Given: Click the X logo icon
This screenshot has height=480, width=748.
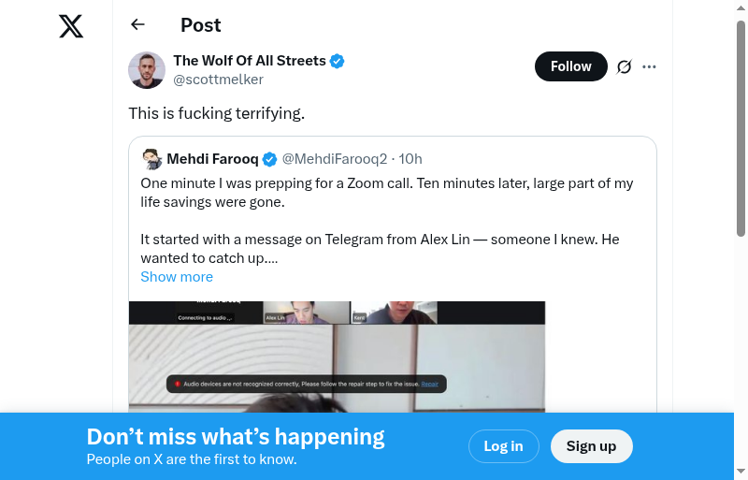Looking at the screenshot, I should (71, 26).
